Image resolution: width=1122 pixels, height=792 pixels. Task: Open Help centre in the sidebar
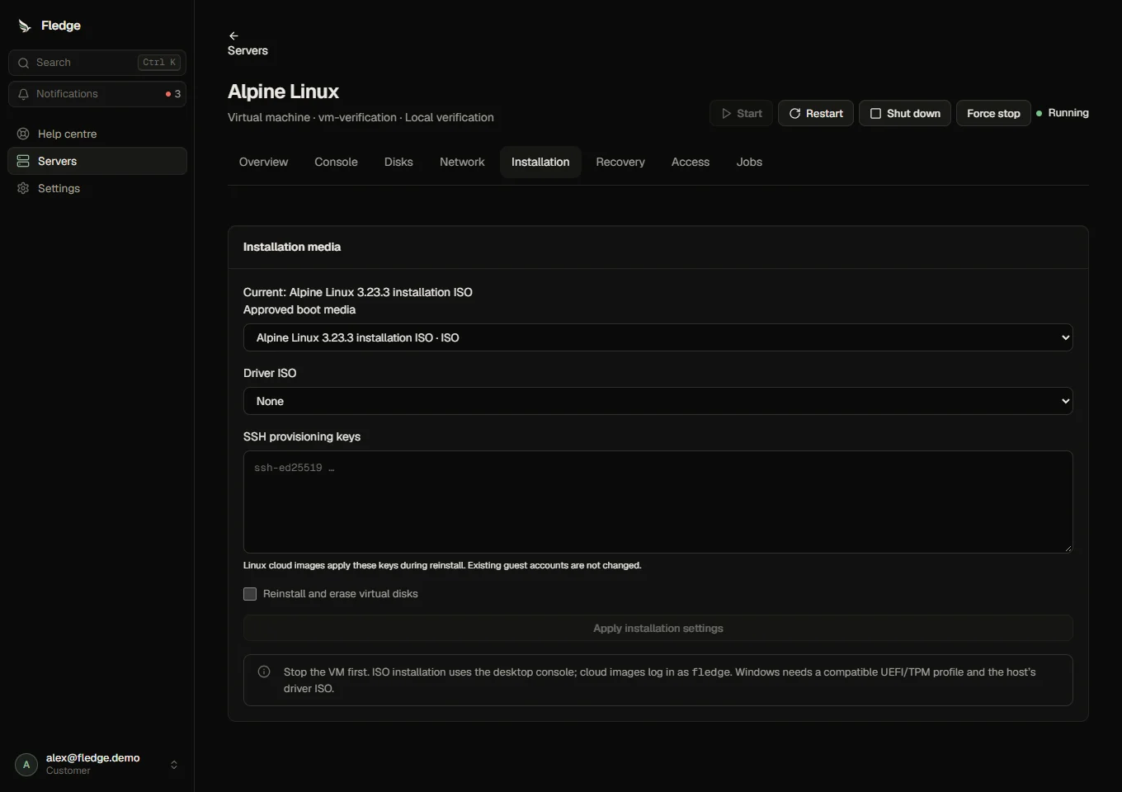pyautogui.click(x=97, y=134)
